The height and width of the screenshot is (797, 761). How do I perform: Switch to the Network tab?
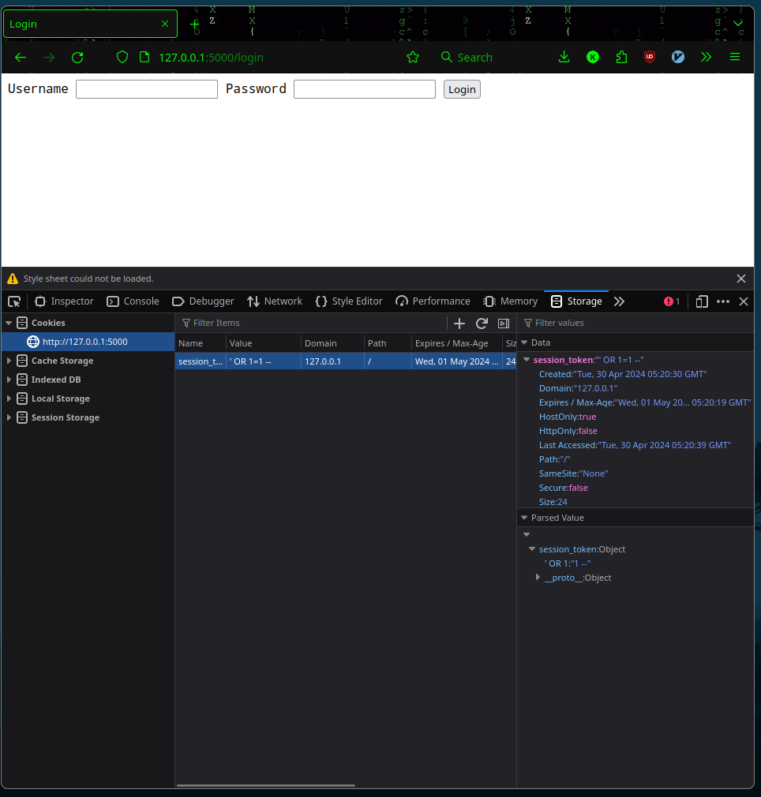(275, 301)
